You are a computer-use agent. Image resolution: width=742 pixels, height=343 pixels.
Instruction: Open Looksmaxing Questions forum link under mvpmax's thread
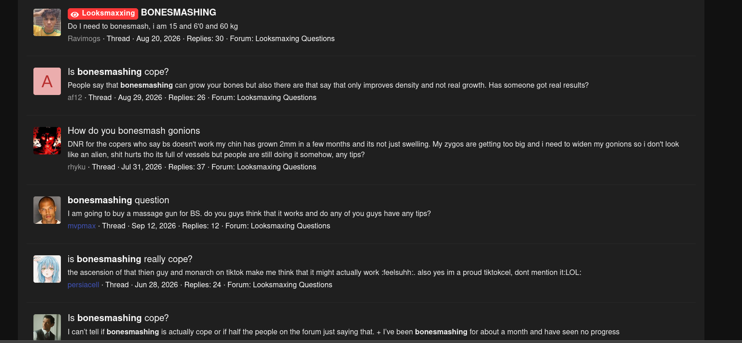click(x=290, y=226)
